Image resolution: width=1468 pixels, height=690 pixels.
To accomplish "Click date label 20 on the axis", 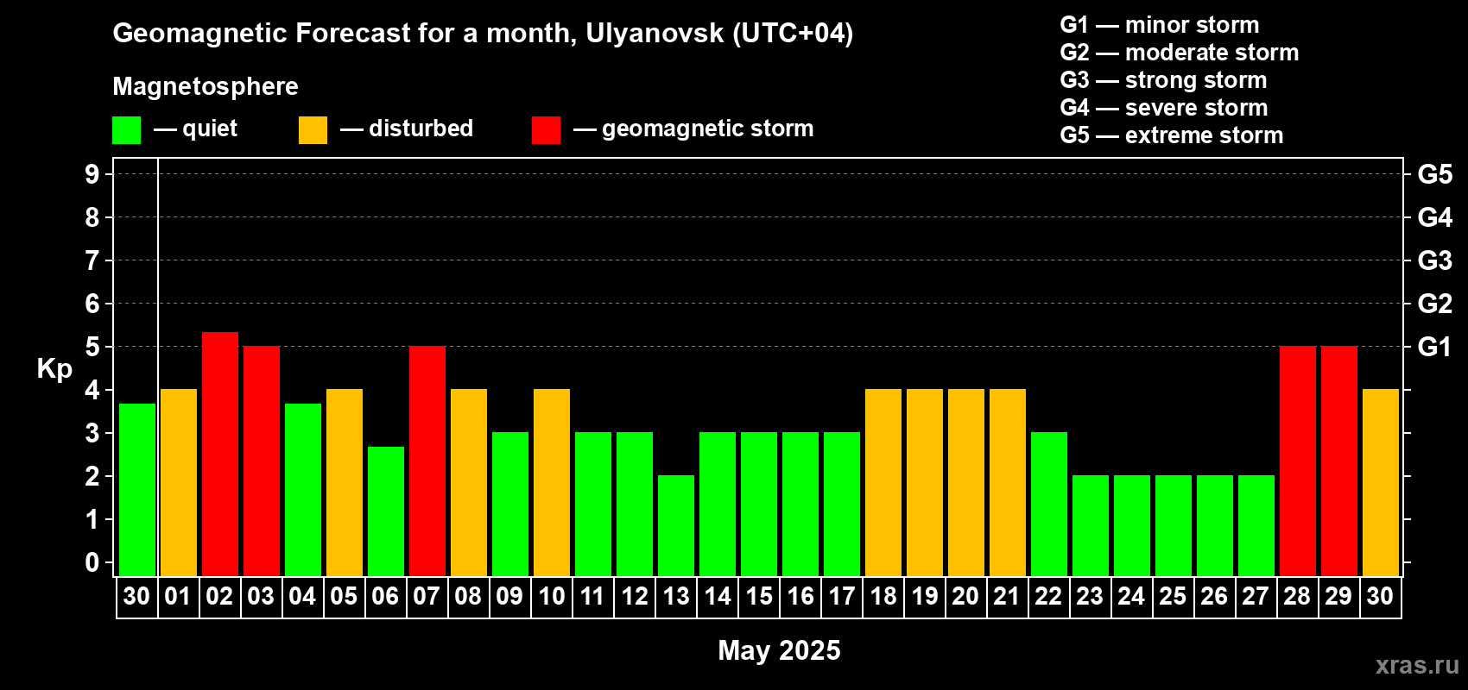I will [x=965, y=596].
